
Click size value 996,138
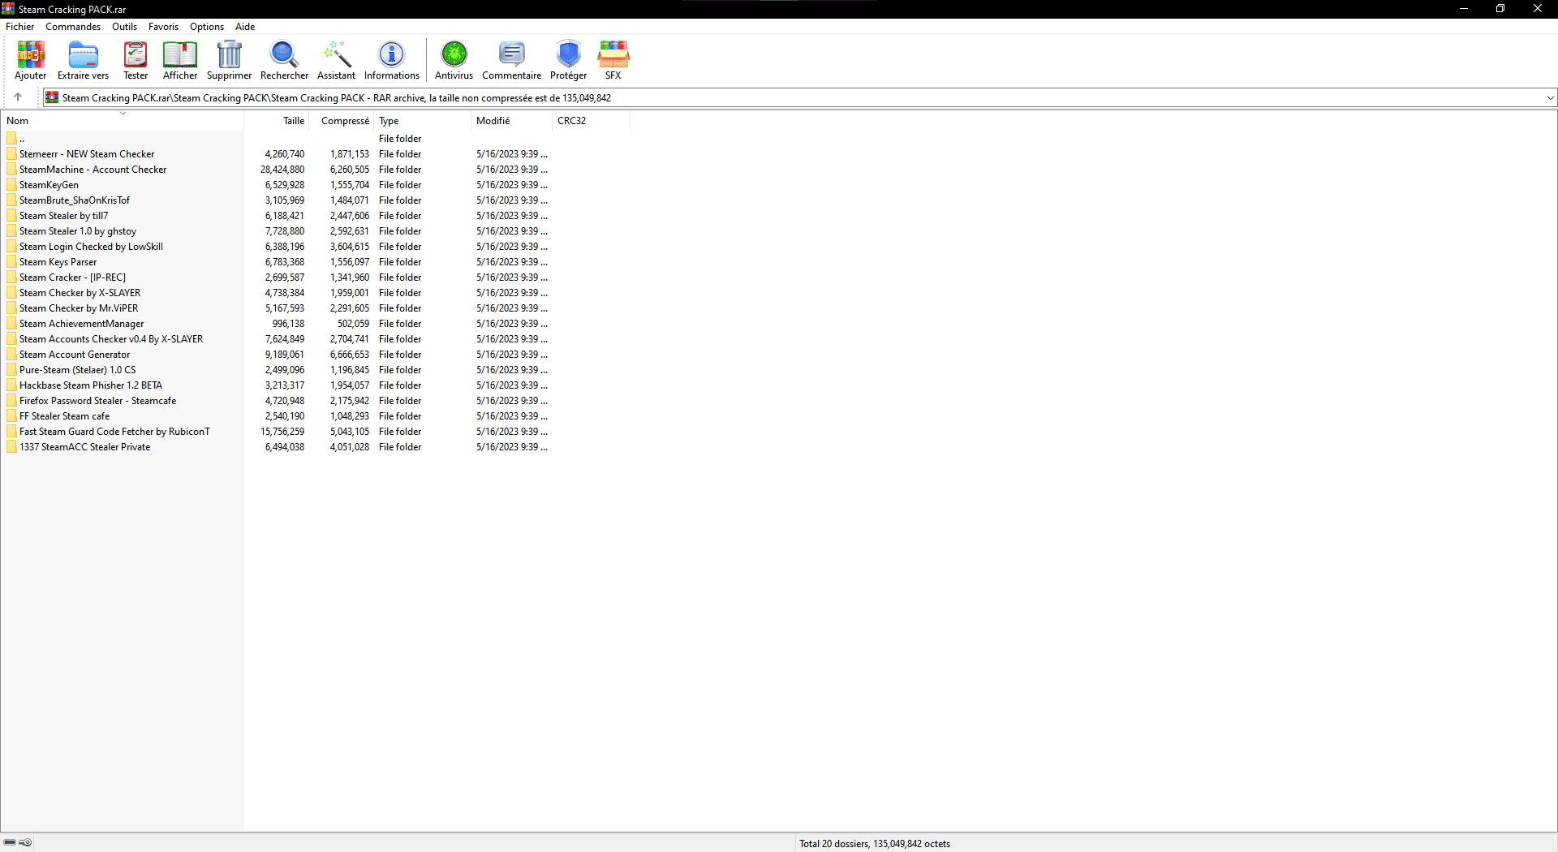288,324
